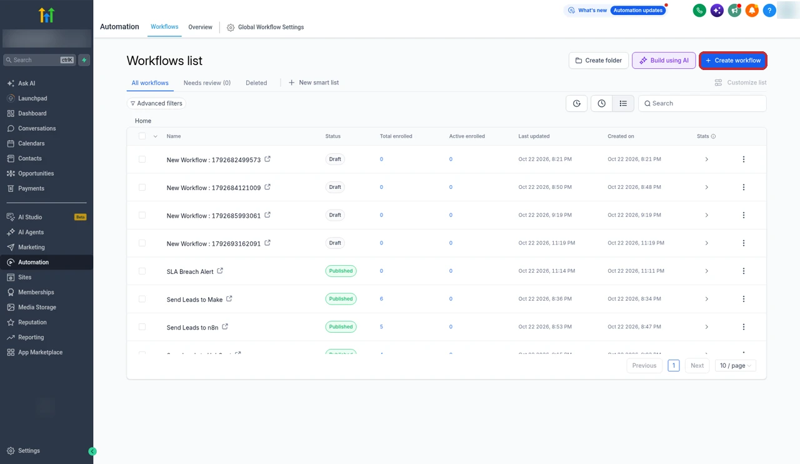The image size is (800, 464).
Task: Open external link icon for Send Leads to Make
Action: [229, 299]
